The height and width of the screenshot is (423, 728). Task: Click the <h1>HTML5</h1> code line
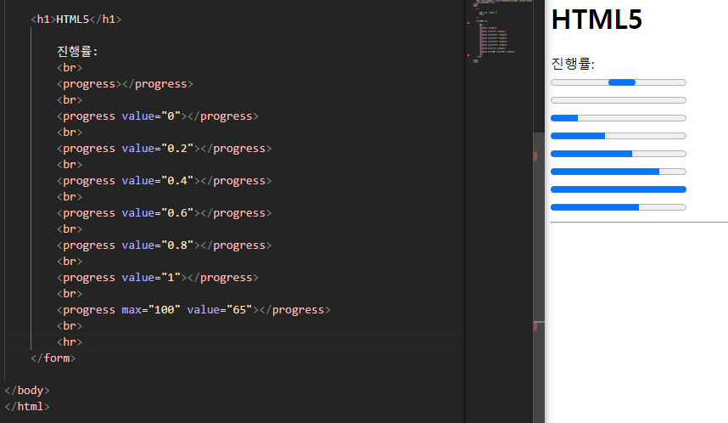76,20
